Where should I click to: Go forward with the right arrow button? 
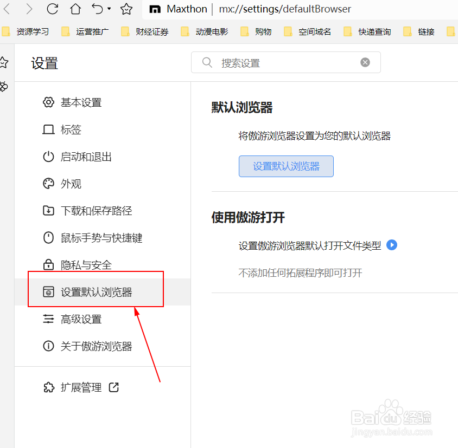coord(29,9)
